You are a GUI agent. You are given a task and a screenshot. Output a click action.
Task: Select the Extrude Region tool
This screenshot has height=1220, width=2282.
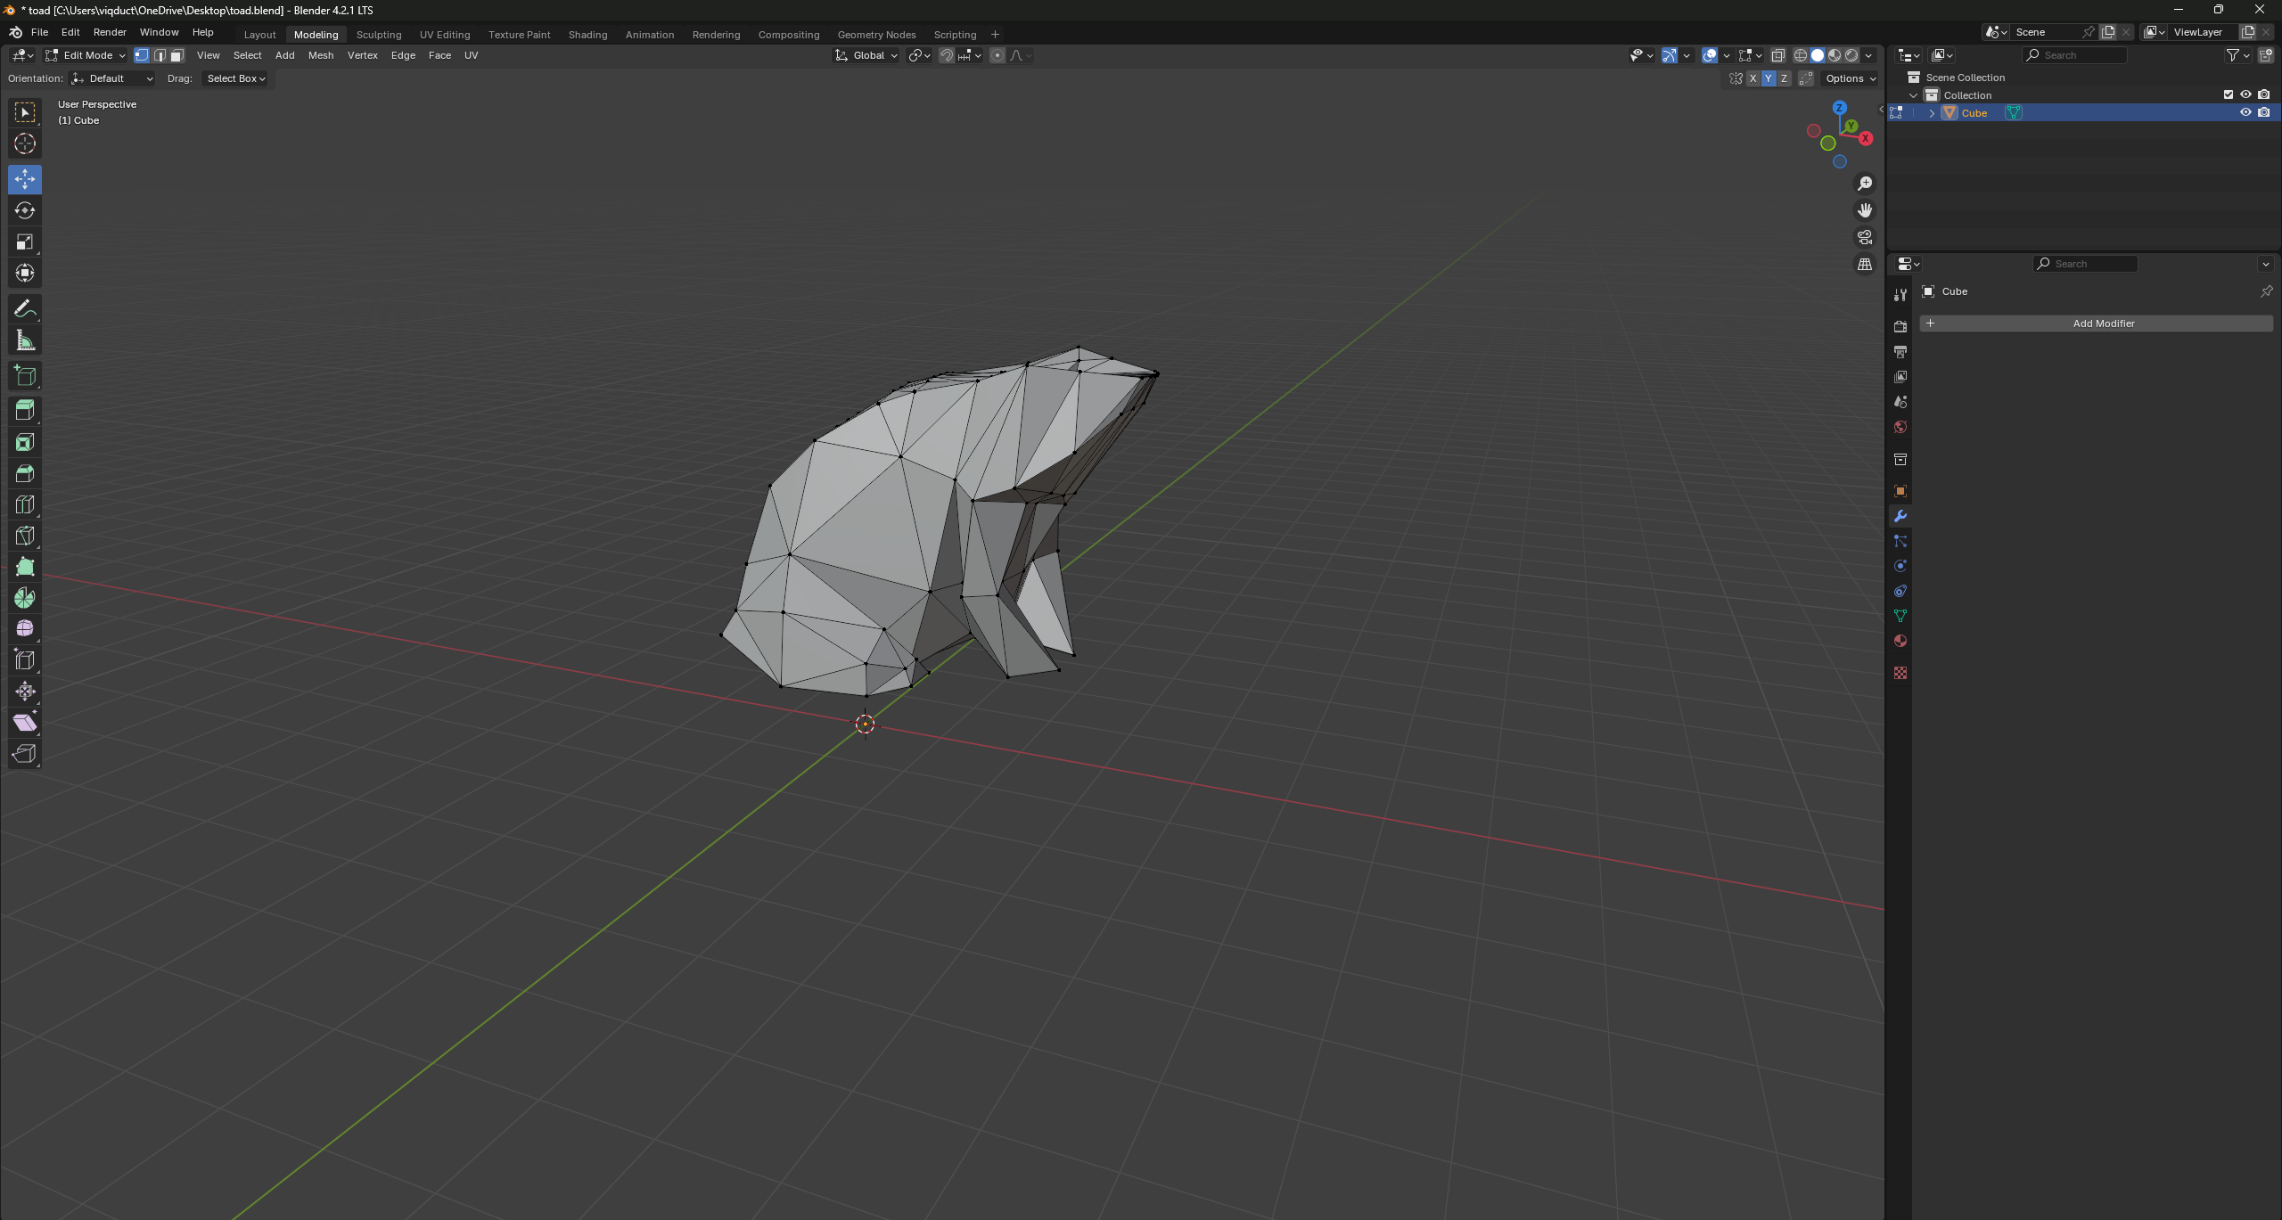pos(25,411)
